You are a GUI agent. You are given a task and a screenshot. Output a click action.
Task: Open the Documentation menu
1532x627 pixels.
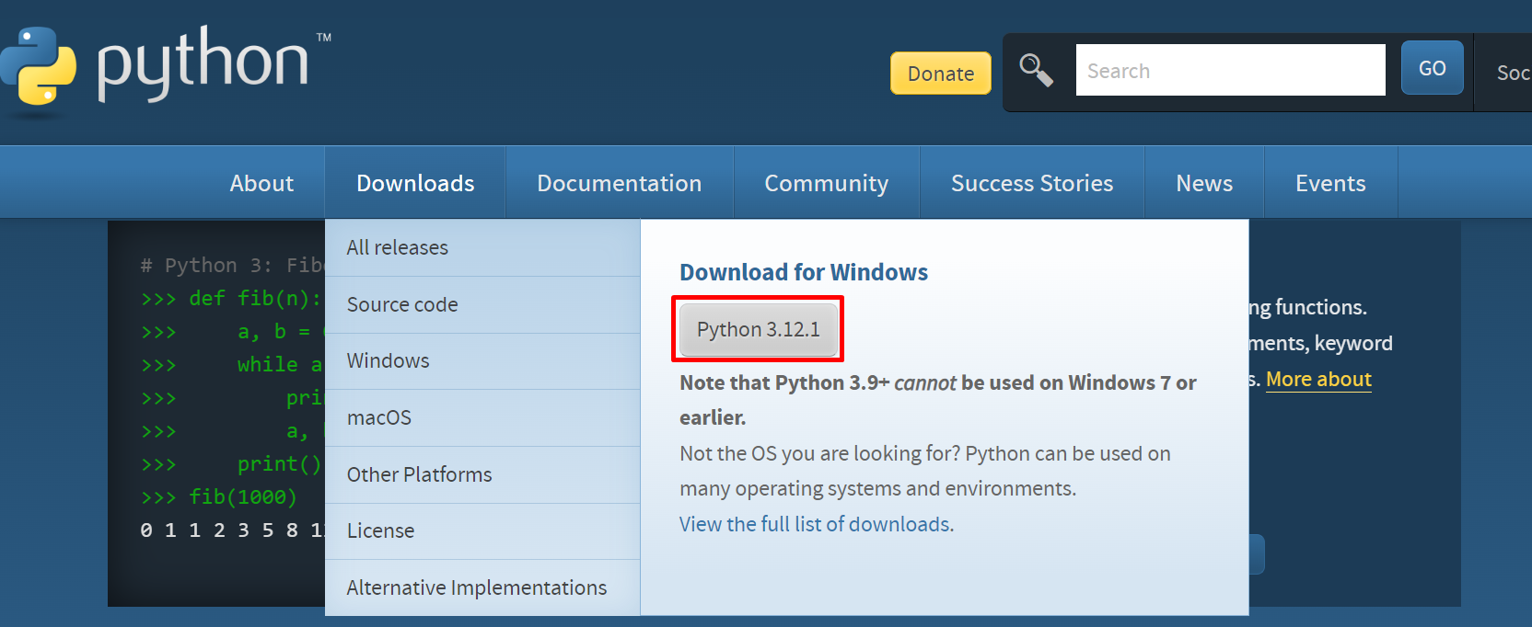coord(619,183)
